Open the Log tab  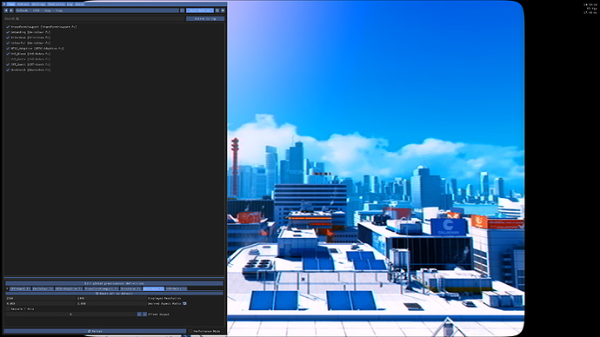[70, 4]
